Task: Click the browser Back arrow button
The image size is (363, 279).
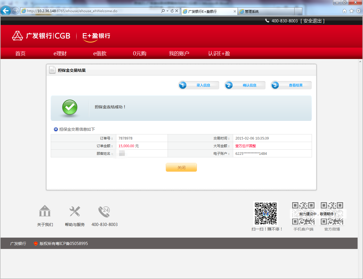Action: pyautogui.click(x=5, y=11)
